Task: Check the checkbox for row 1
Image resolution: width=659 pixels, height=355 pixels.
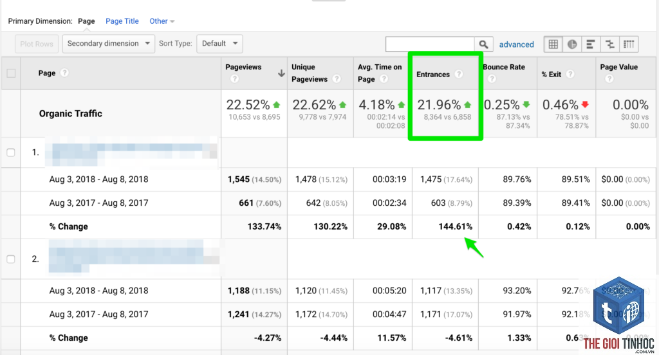Action: 11,152
